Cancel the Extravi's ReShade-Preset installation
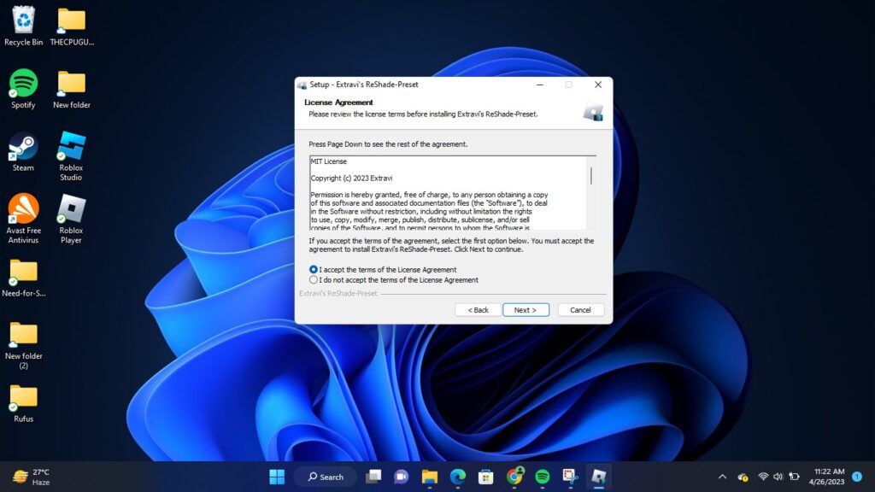The height and width of the screenshot is (492, 875). [580, 309]
